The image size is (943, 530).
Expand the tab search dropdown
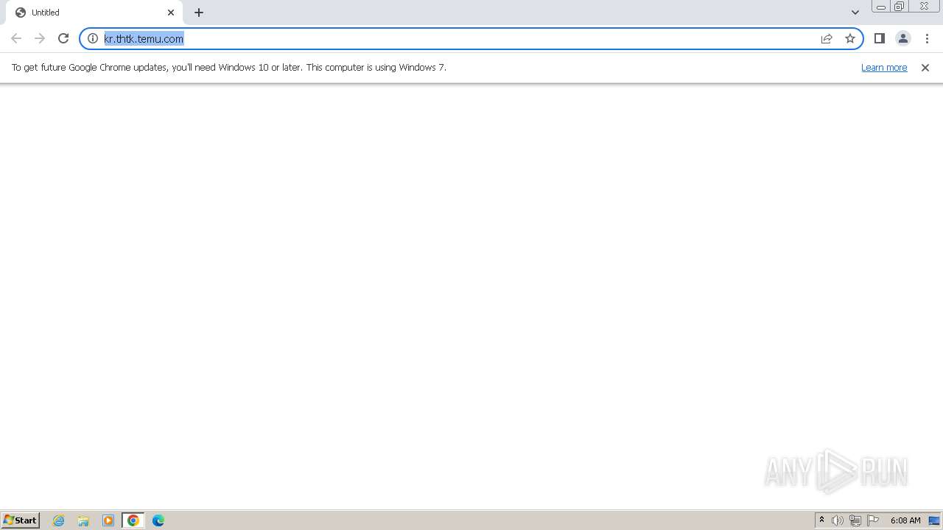[x=855, y=13]
